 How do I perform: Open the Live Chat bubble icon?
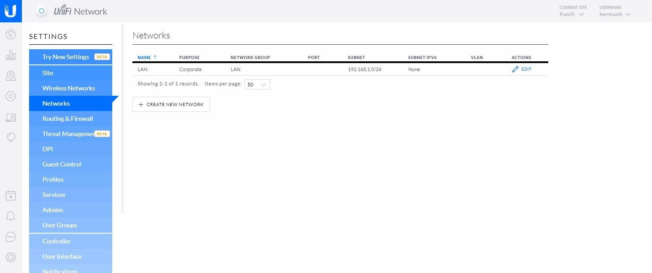point(11,237)
